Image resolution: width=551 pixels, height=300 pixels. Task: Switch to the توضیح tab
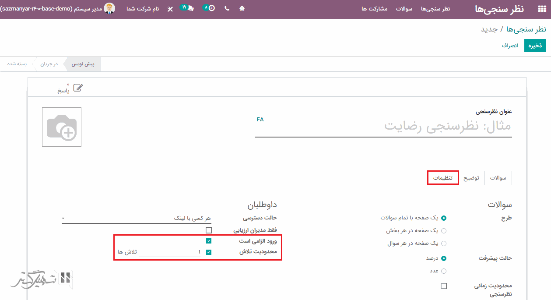(471, 178)
